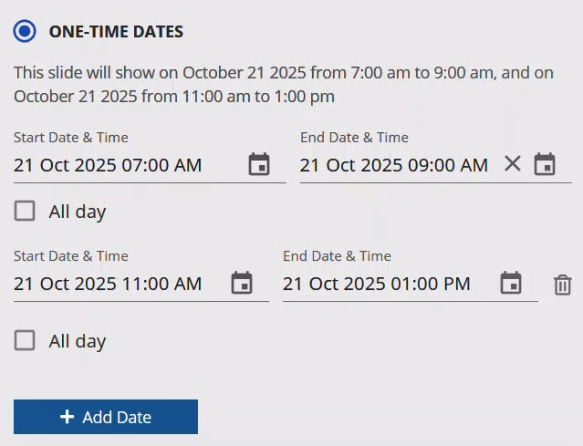Delete the second date range via trash icon
Screen dimensions: 583x446
click(x=563, y=285)
